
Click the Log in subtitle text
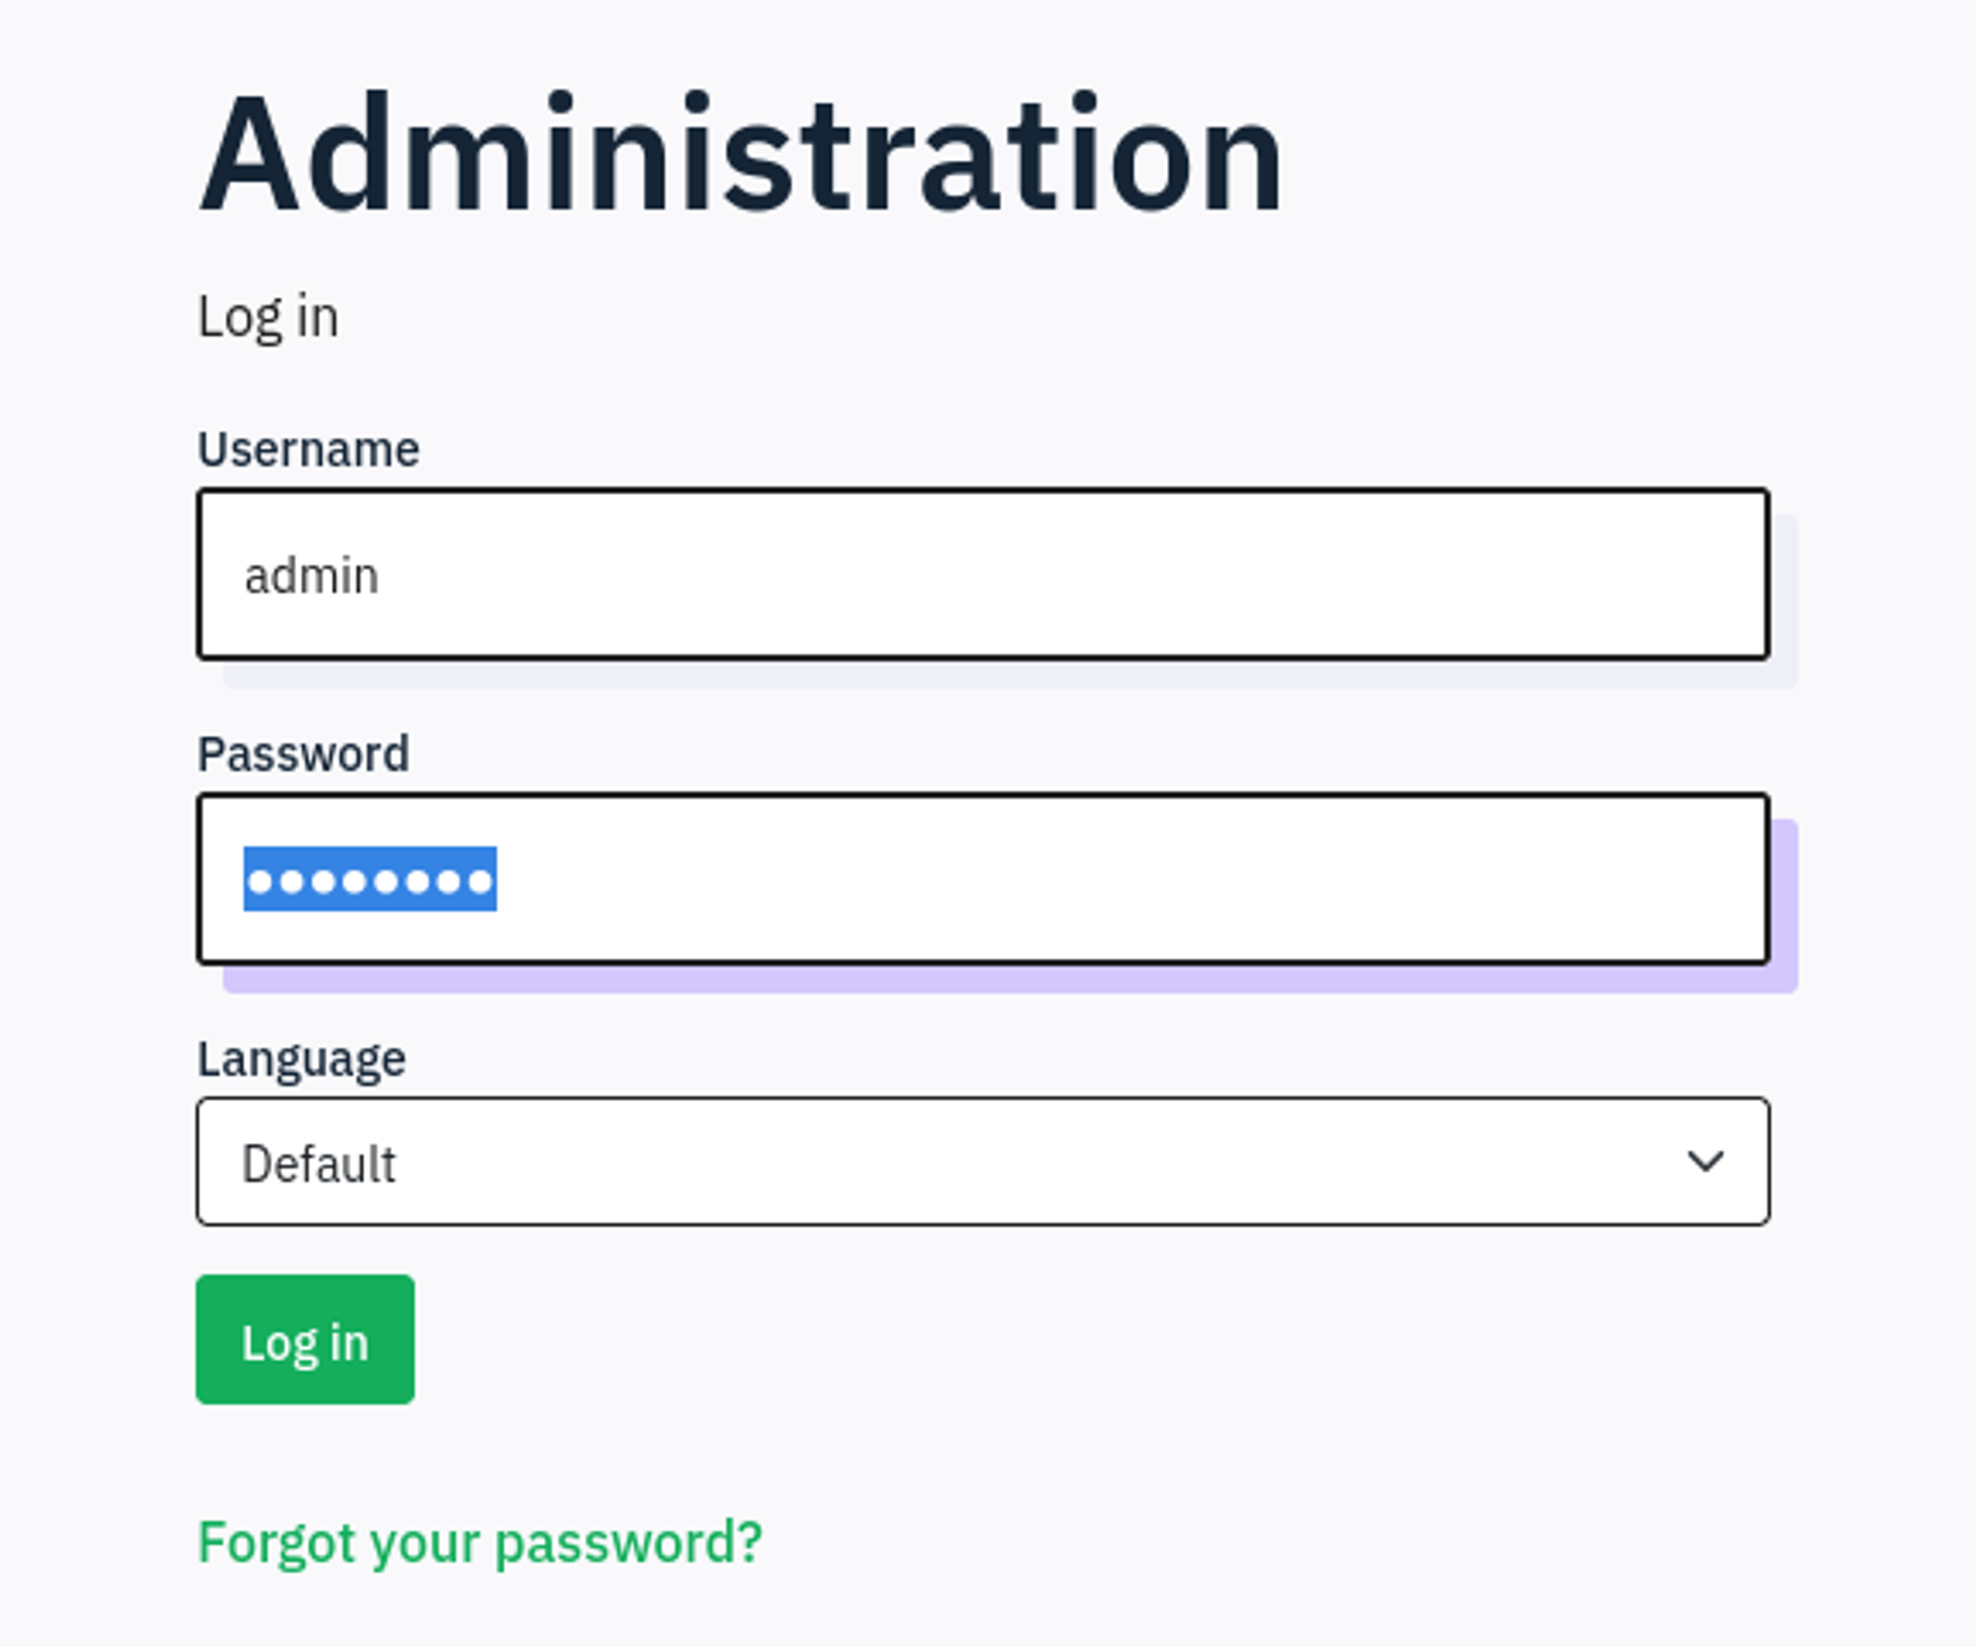coord(268,317)
